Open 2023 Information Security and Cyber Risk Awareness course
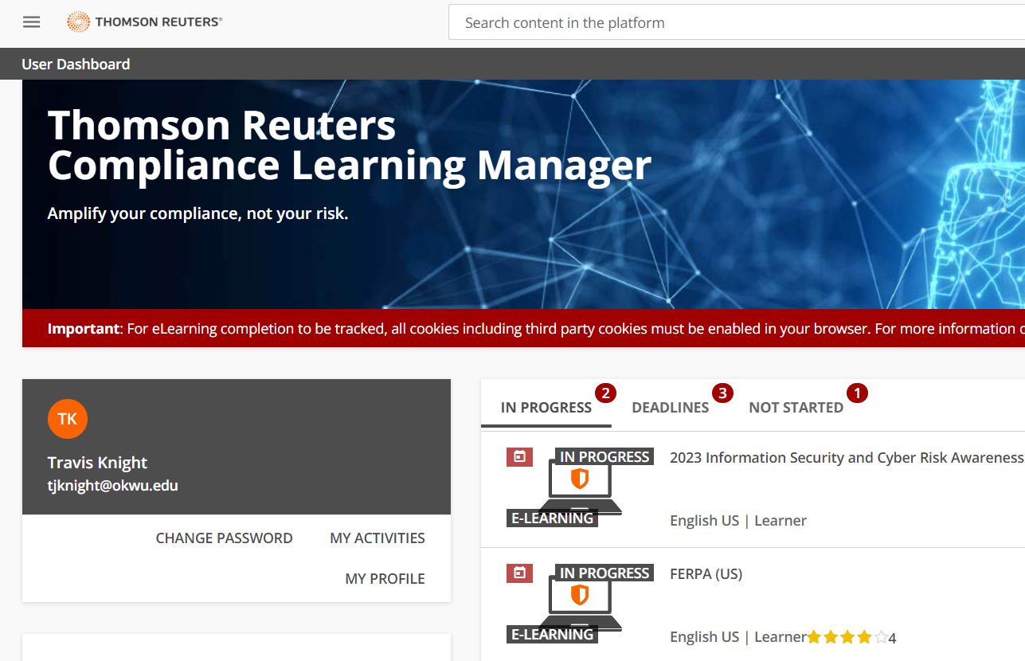This screenshot has width=1025, height=661. 847,457
